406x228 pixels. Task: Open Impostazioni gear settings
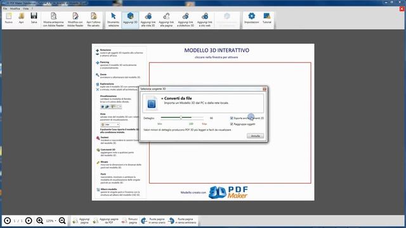click(251, 18)
